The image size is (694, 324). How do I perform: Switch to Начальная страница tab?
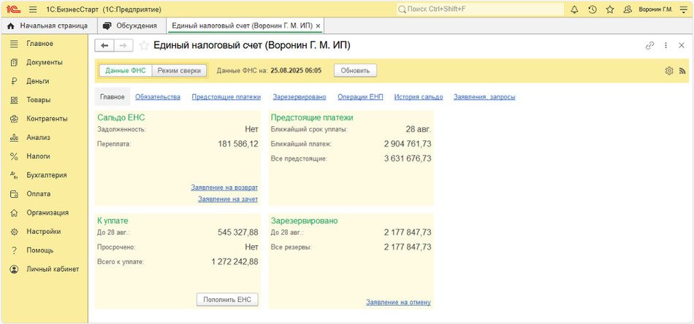point(47,26)
